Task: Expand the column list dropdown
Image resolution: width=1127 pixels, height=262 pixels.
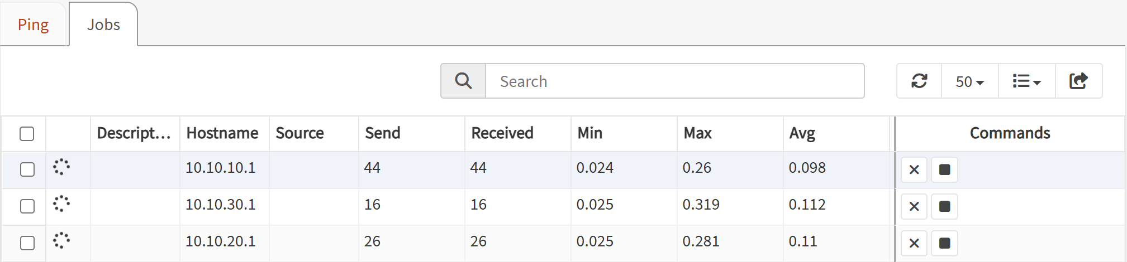Action: click(1026, 81)
